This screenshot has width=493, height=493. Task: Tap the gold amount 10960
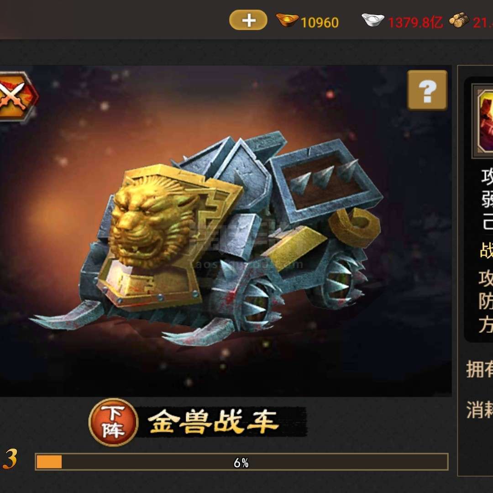(x=320, y=23)
